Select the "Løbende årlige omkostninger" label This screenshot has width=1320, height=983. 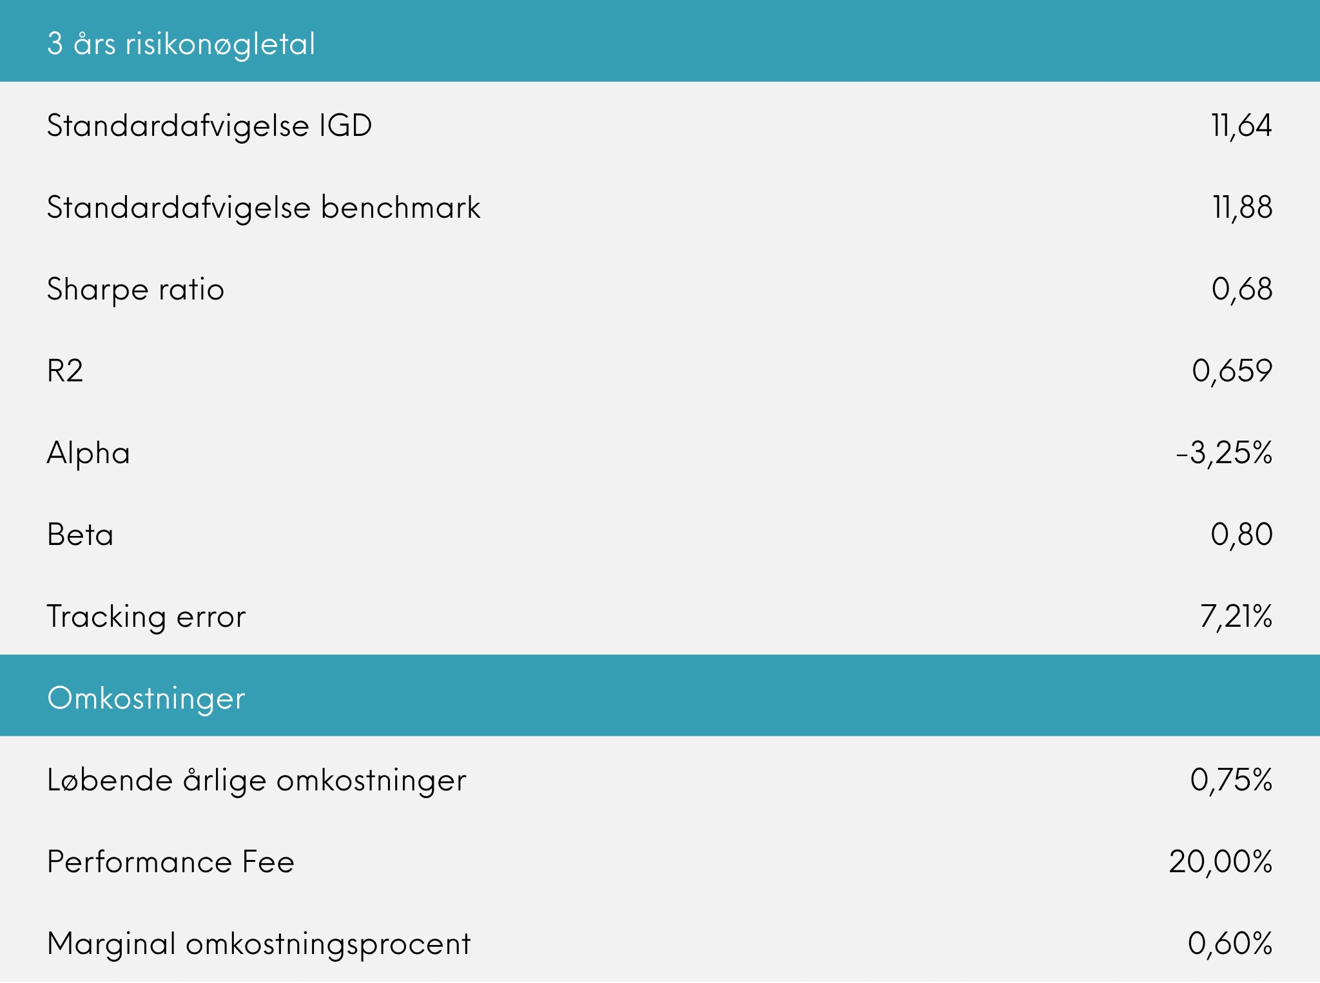pyautogui.click(x=257, y=780)
